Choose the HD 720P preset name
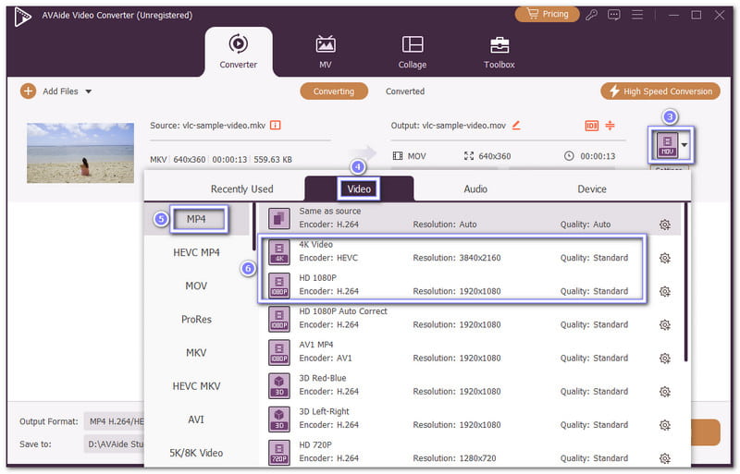The height and width of the screenshot is (474, 740). tap(315, 444)
